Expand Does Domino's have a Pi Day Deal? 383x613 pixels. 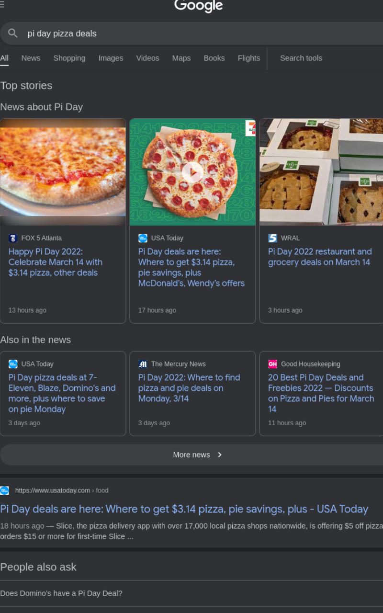(x=191, y=593)
